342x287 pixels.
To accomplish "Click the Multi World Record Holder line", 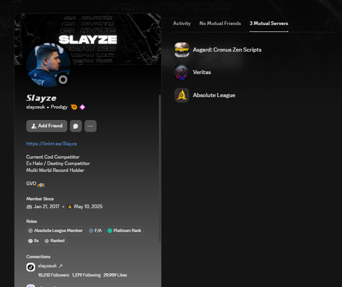I will (55, 170).
